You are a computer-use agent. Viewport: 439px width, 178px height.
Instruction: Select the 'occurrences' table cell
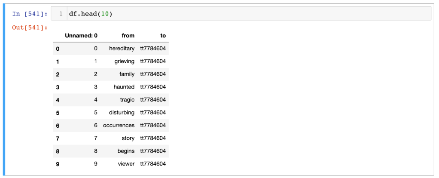[119, 126]
